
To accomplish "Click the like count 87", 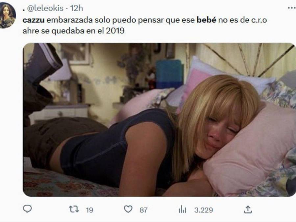I will click(x=143, y=210).
